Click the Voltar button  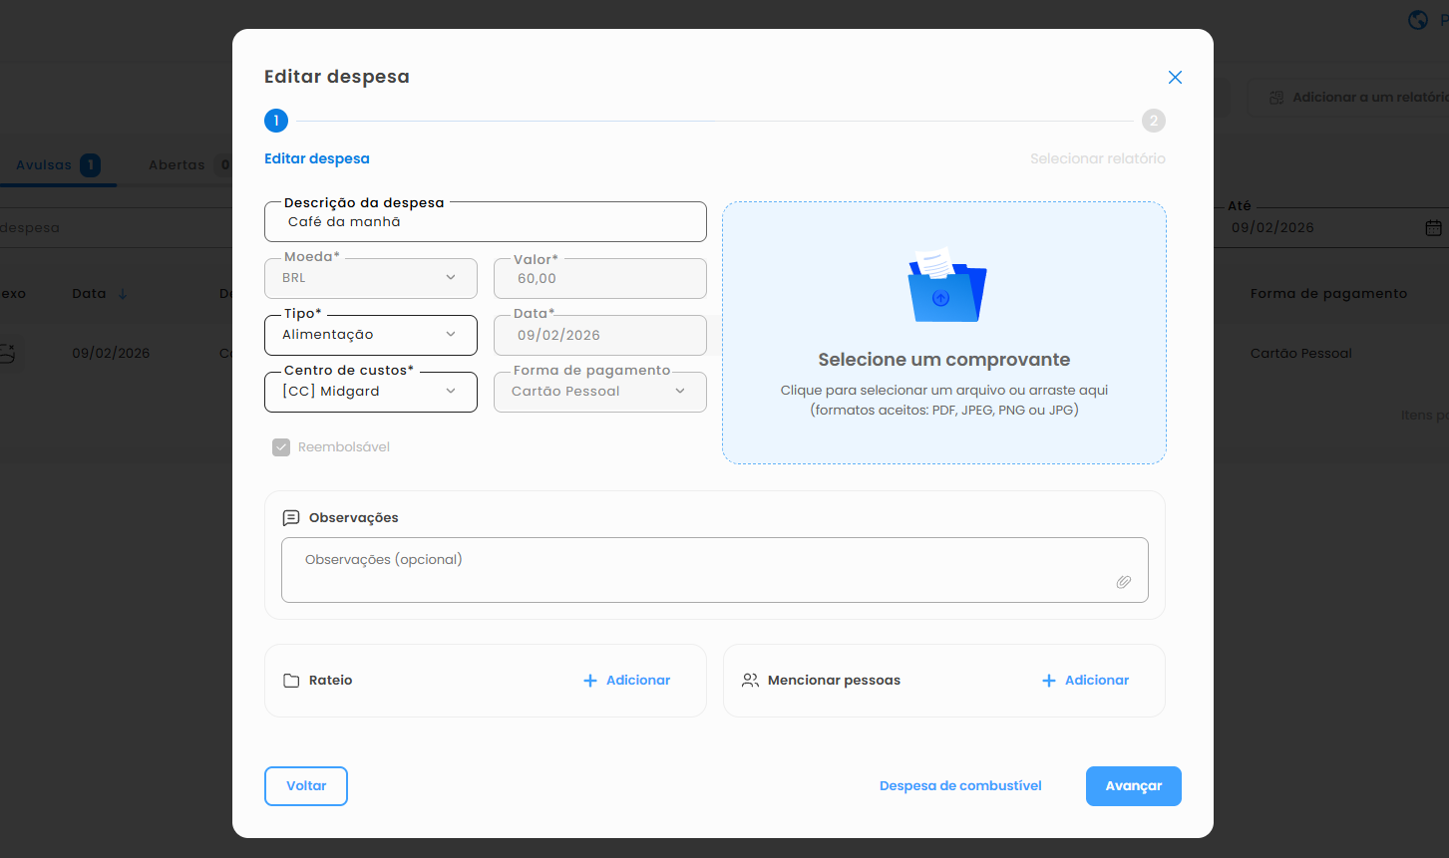(x=306, y=786)
